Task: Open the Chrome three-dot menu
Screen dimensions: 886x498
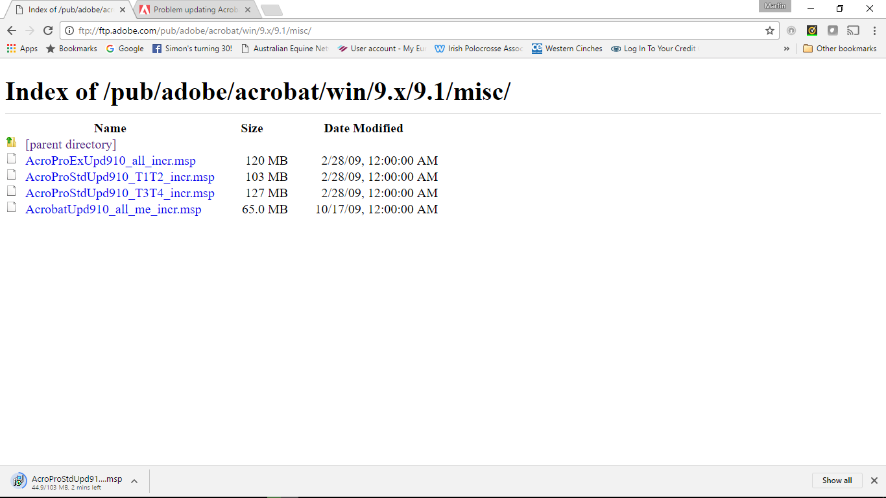Action: pyautogui.click(x=874, y=30)
